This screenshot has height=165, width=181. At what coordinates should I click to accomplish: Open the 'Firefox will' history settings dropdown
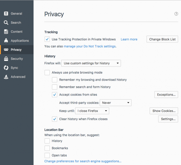(91, 63)
